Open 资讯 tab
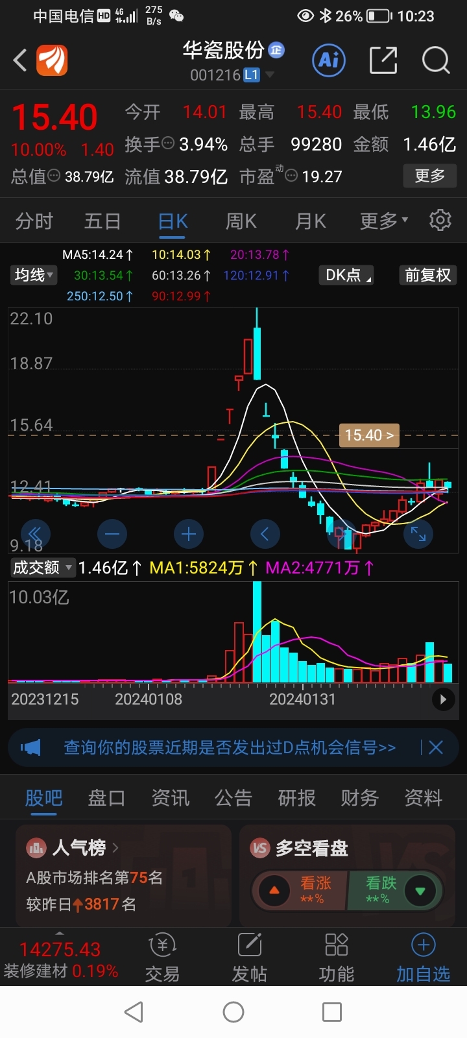The height and width of the screenshot is (1038, 467). (x=171, y=798)
